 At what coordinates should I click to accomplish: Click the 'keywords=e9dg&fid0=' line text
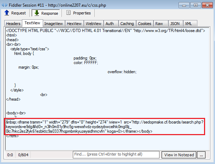pyautogui.click(x=69, y=127)
